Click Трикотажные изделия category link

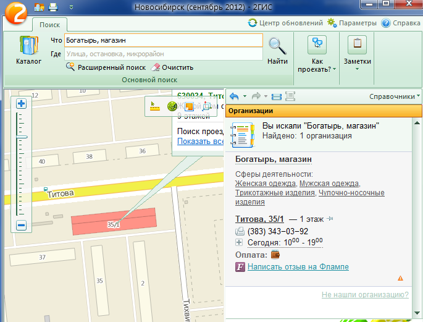275,193
